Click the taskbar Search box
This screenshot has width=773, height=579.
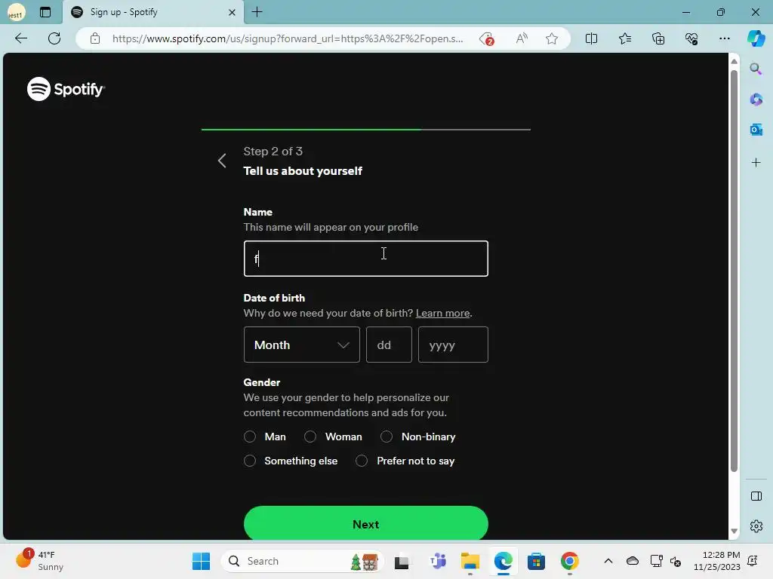(x=303, y=561)
